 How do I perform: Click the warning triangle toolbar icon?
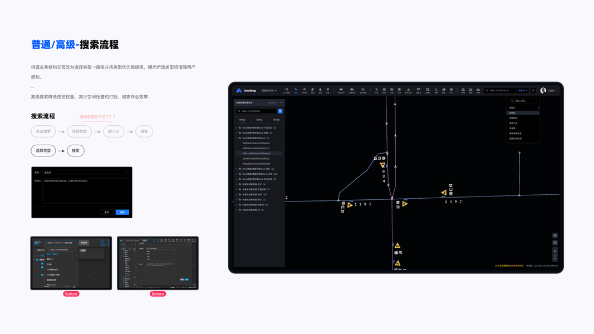(409, 90)
